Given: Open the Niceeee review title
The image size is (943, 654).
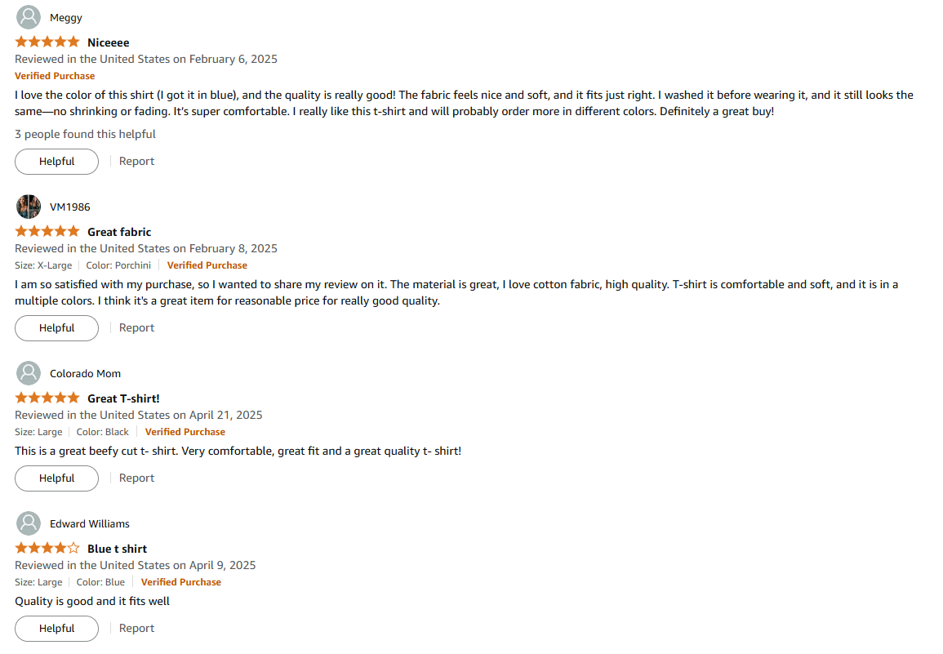Looking at the screenshot, I should [109, 42].
